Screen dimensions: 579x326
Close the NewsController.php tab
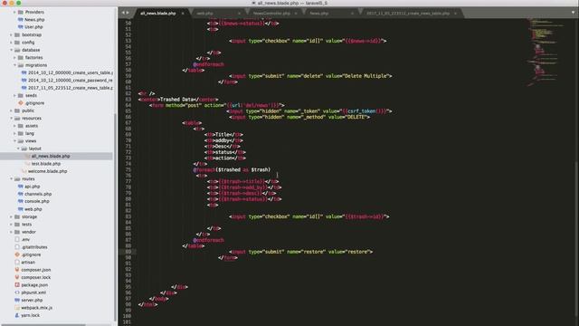(x=296, y=14)
